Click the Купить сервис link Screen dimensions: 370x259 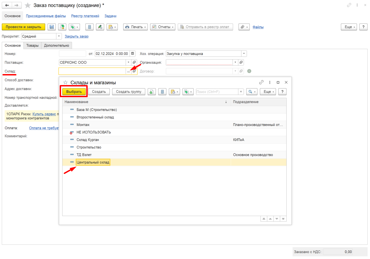[44, 114]
